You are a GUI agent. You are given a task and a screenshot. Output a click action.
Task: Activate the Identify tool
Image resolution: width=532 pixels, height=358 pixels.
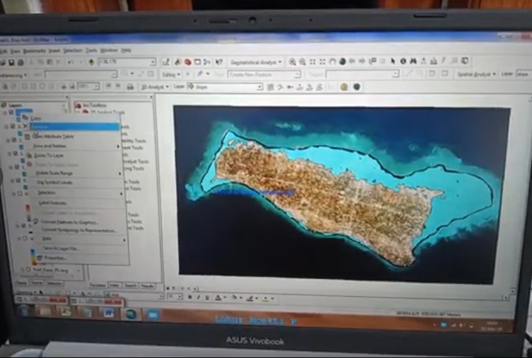pyautogui.click(x=403, y=61)
